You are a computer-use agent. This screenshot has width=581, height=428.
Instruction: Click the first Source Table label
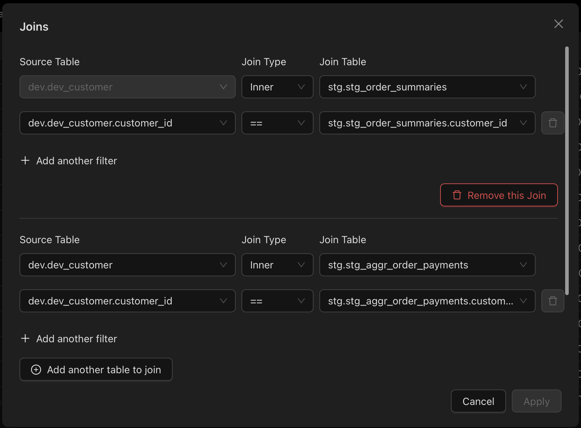[x=50, y=62]
